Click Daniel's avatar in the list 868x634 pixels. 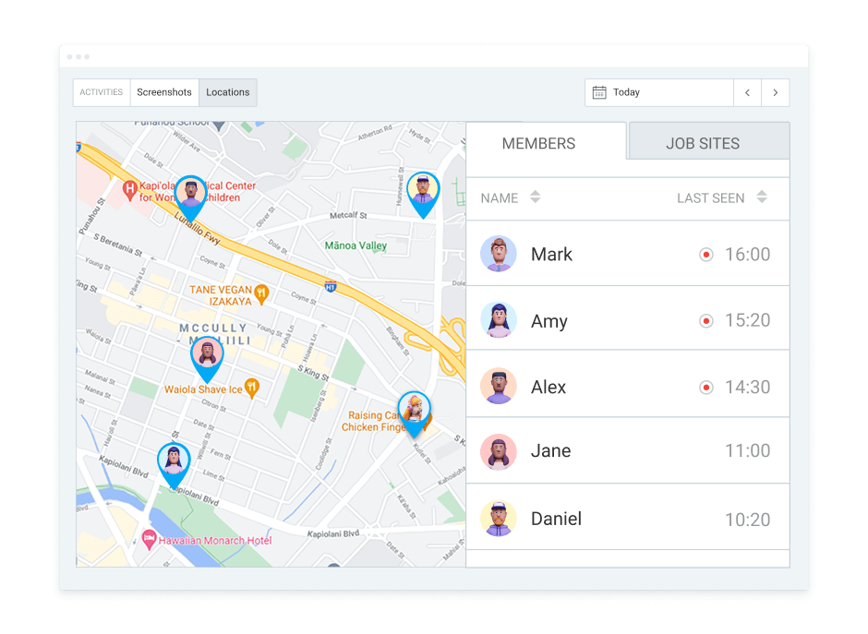(x=499, y=519)
